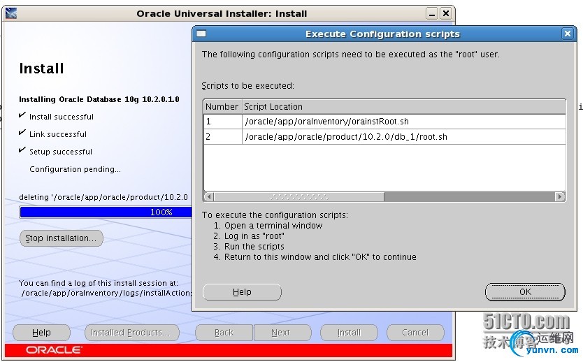The image size is (583, 362).
Task: Click cell number 2 in scripts table
Action: (x=223, y=137)
